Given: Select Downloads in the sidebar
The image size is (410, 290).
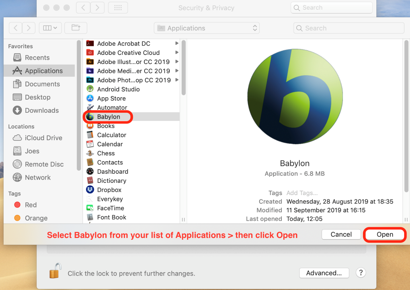Looking at the screenshot, I should pyautogui.click(x=39, y=110).
